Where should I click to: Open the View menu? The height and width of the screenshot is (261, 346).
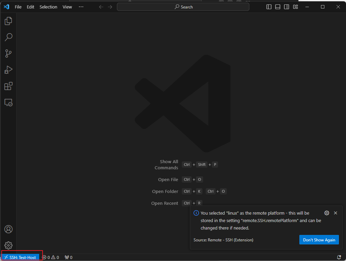point(67,7)
